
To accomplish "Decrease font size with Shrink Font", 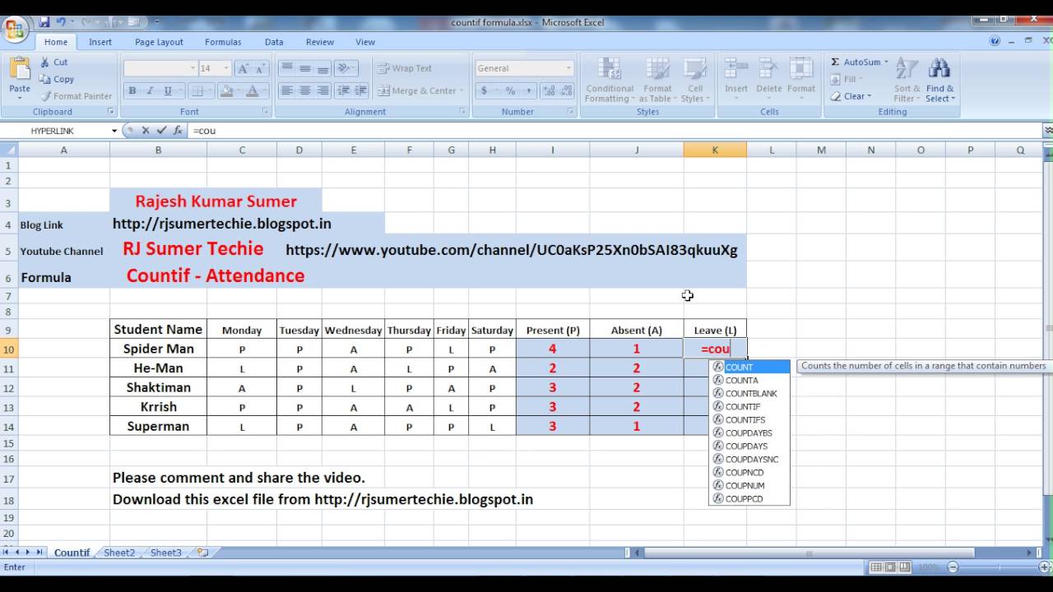I will (x=262, y=69).
